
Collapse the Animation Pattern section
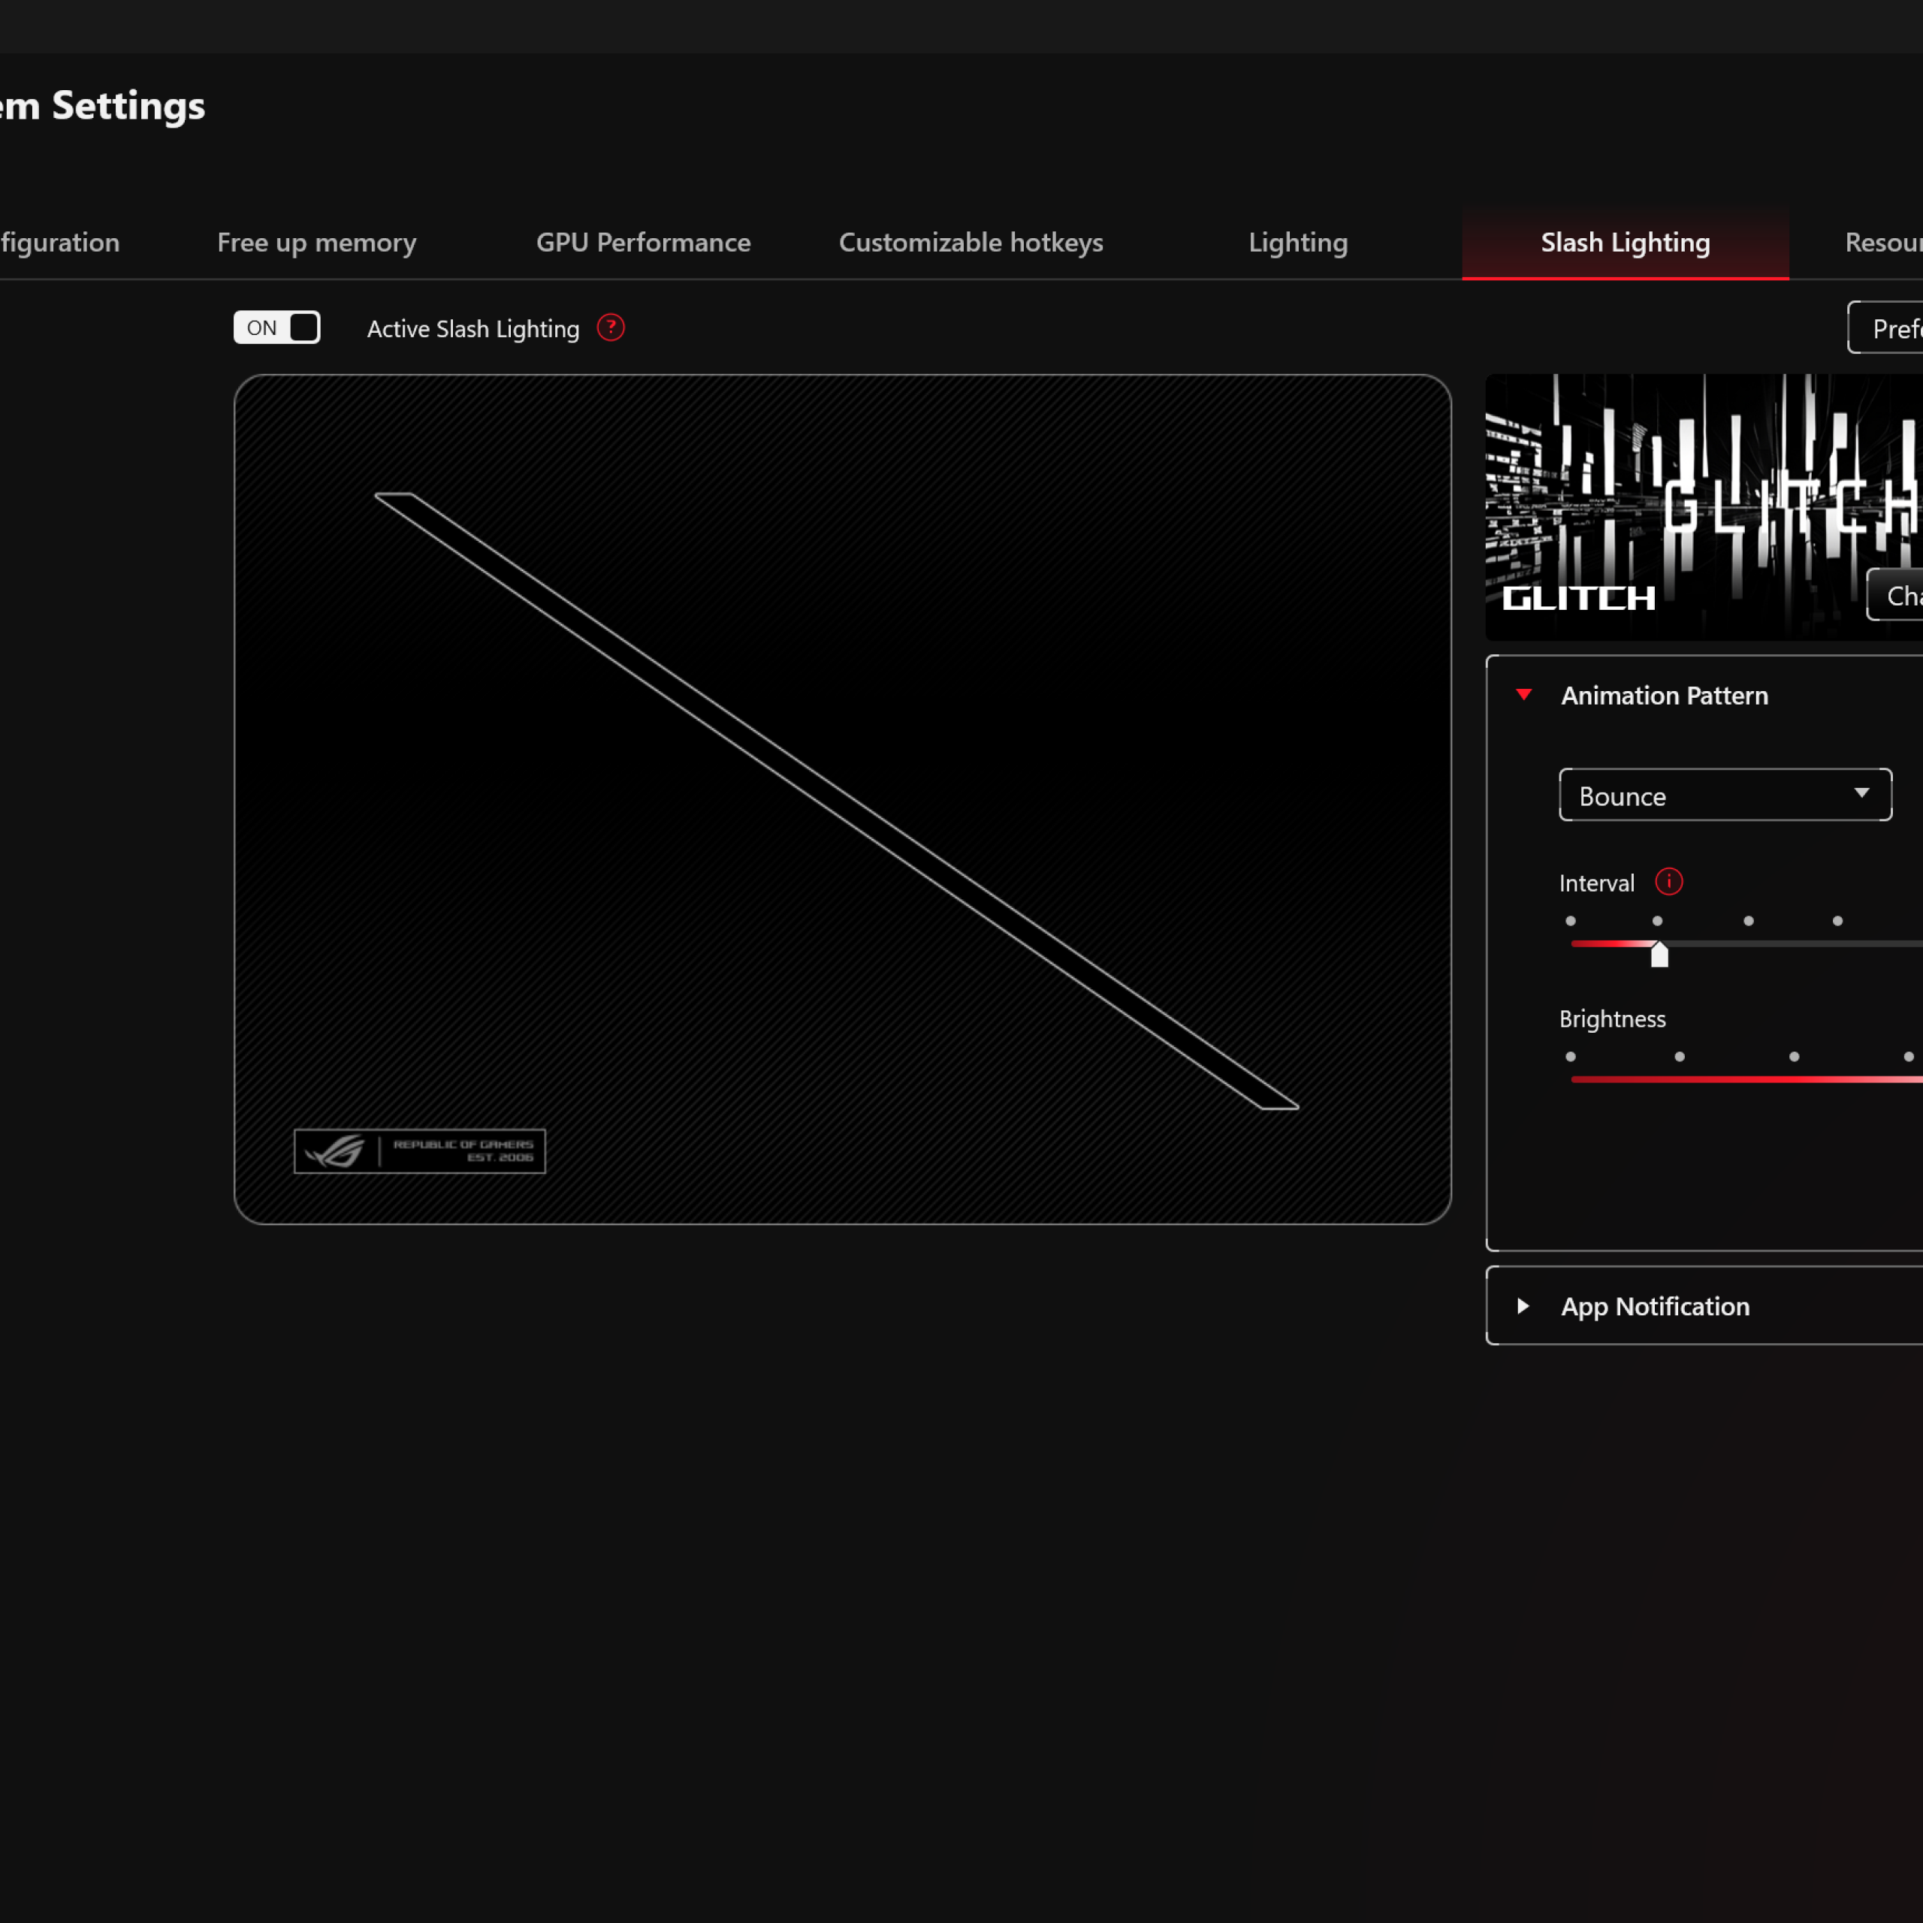(x=1664, y=696)
